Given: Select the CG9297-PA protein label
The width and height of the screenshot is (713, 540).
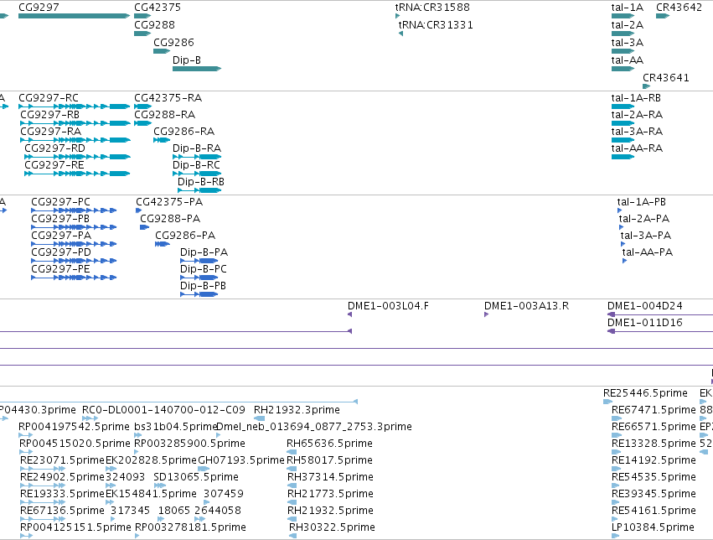Looking at the screenshot, I should coord(61,236).
